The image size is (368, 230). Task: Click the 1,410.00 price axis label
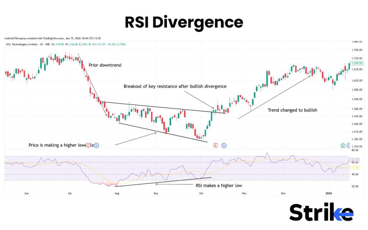pos(357,132)
